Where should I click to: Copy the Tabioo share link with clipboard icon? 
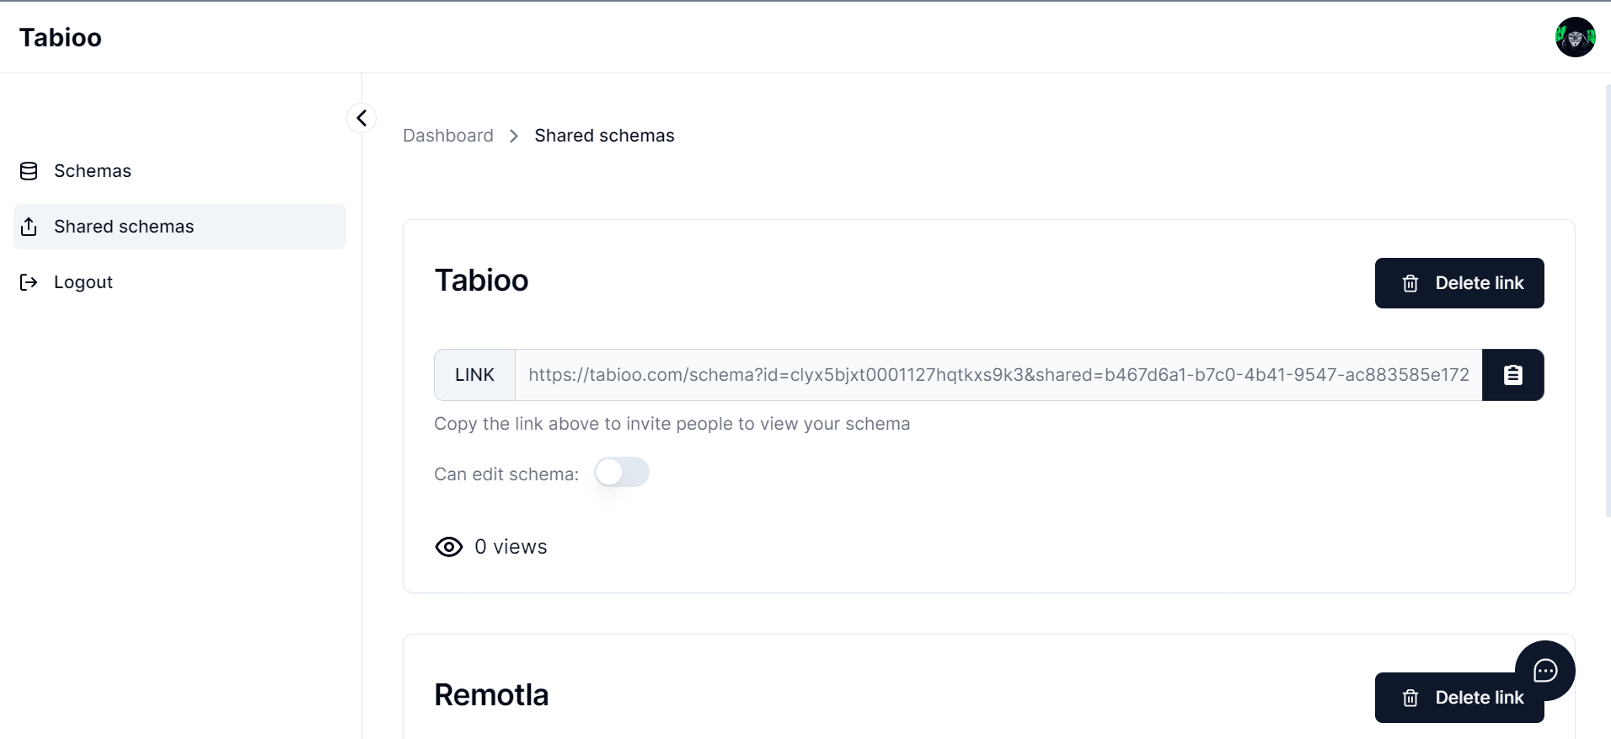click(1512, 375)
